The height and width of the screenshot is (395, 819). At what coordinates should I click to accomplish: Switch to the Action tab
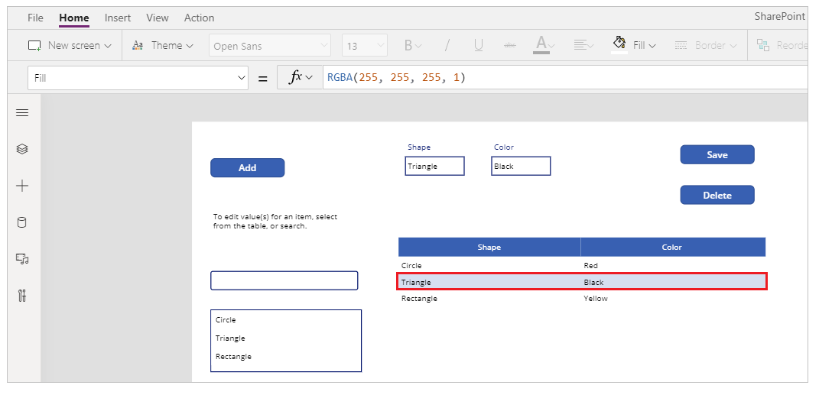point(199,18)
